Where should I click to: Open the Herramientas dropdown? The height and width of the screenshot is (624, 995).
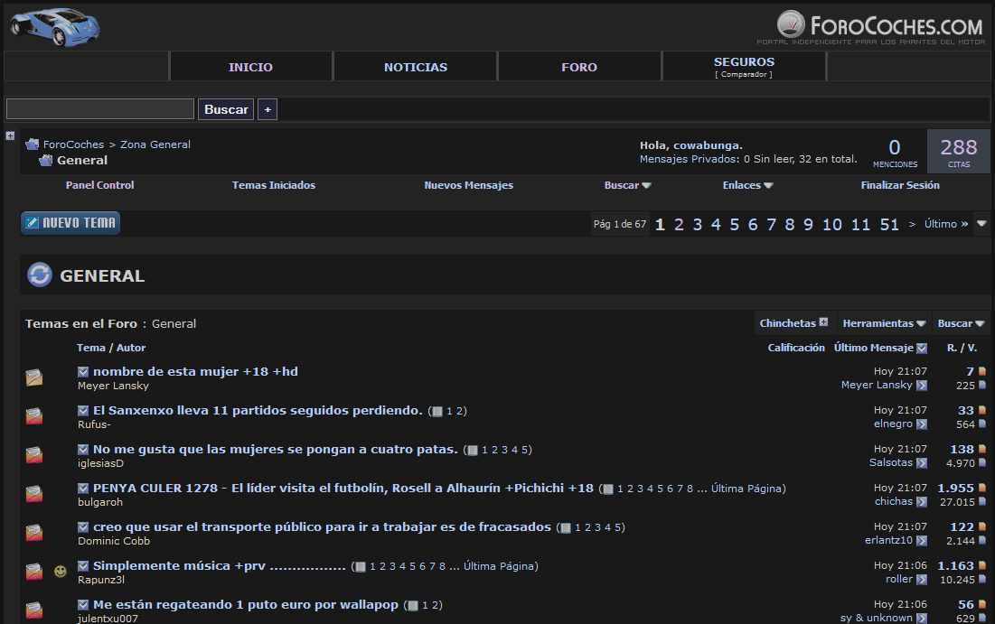click(x=884, y=322)
